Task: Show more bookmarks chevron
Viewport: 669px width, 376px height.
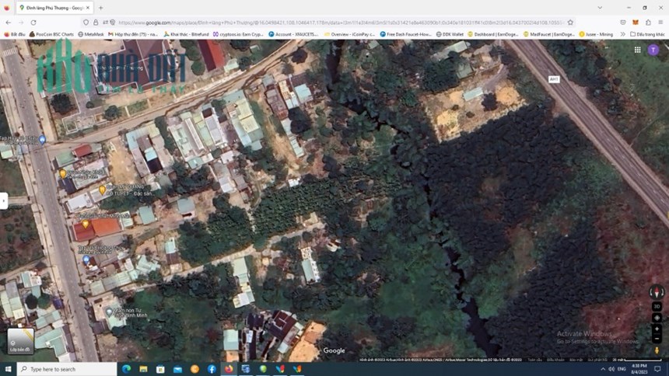Action: click(x=622, y=34)
